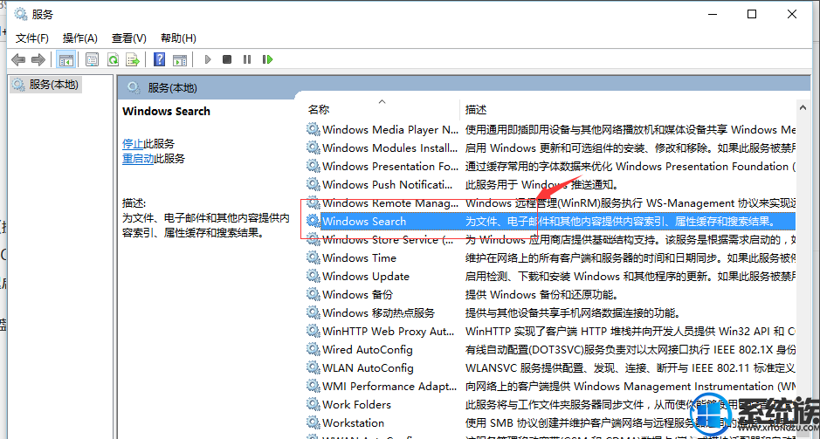Click the 重启动 service link
This screenshot has height=439, width=820.
[x=138, y=158]
